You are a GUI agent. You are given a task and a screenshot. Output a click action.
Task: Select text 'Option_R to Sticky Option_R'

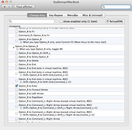(x=34, y=57)
